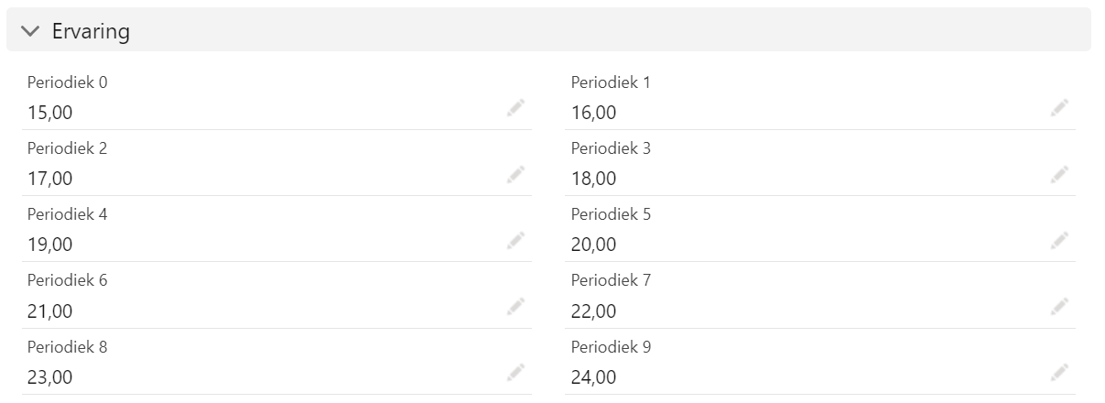Viewport: 1105px width, 403px height.
Task: Edit Periodiek 3 using its pencil icon
Action: [x=1060, y=174]
